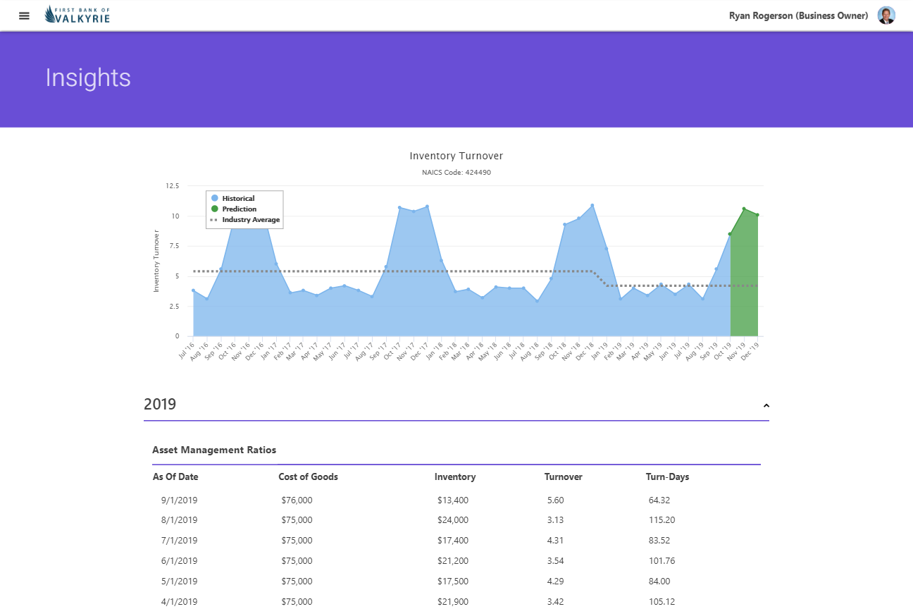Click the Turnover column header

click(564, 476)
